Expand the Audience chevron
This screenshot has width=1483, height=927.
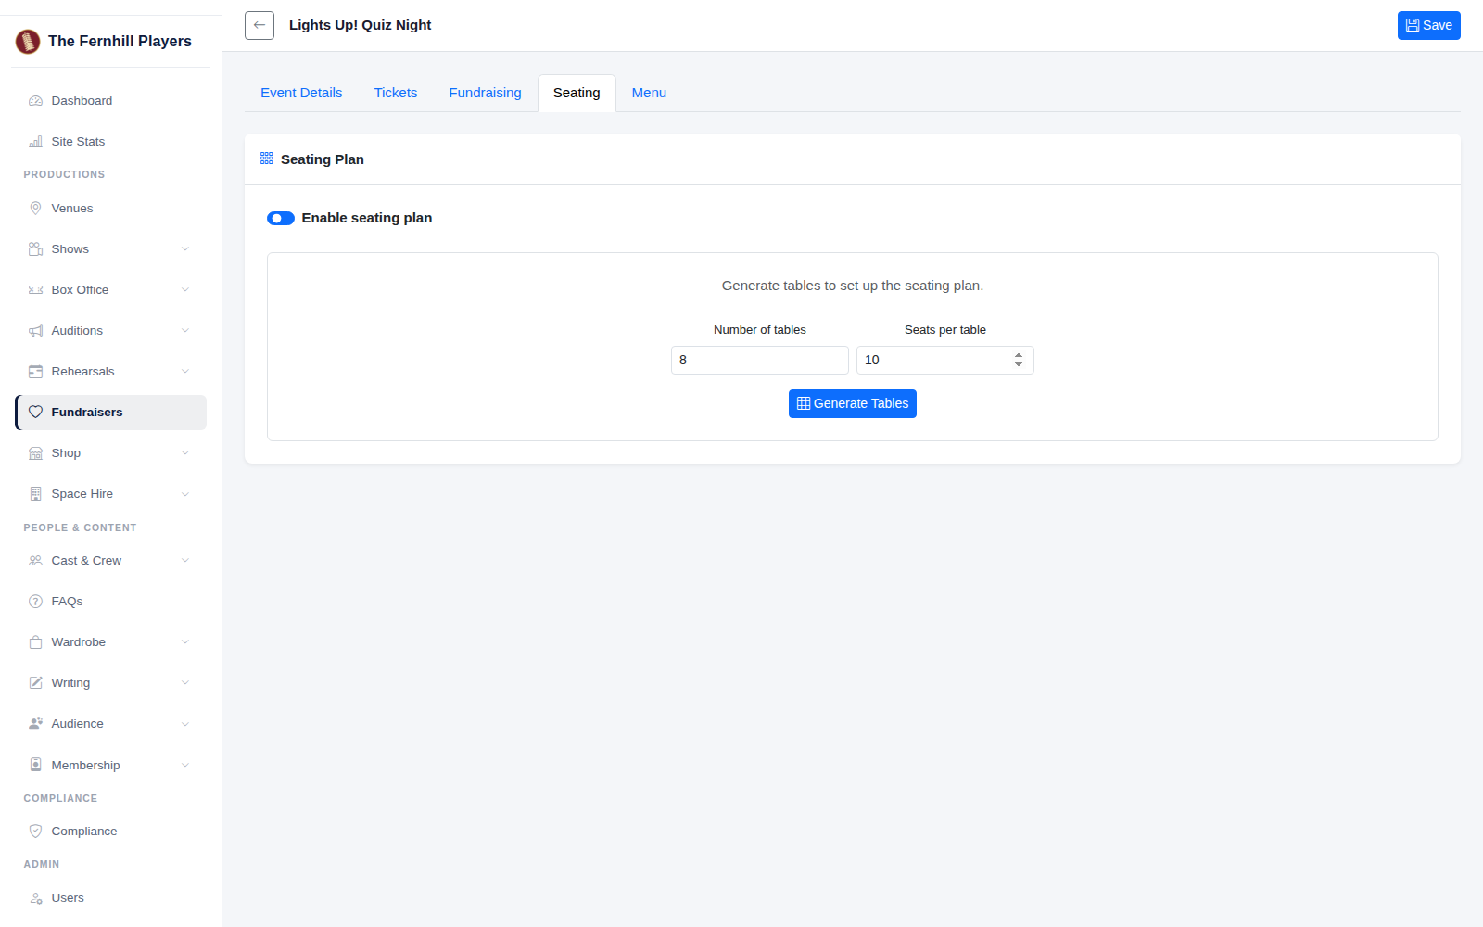tap(185, 724)
